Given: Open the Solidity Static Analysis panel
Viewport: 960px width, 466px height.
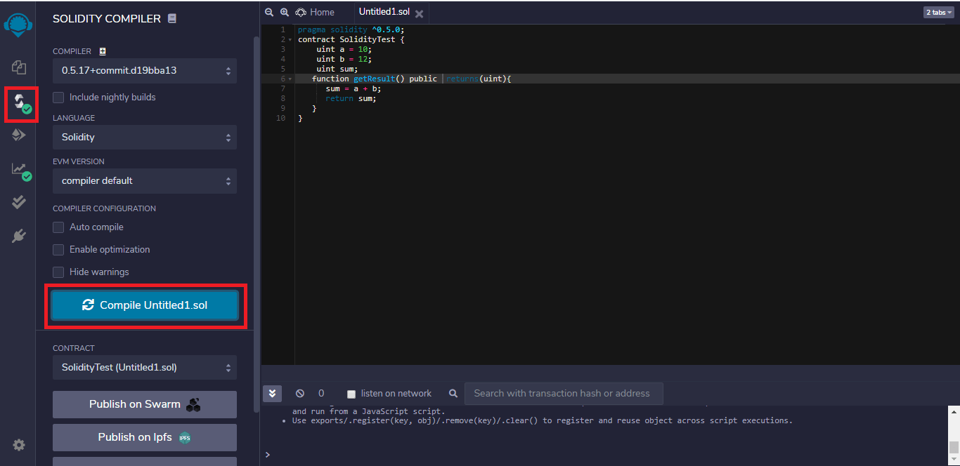Looking at the screenshot, I should click(18, 168).
